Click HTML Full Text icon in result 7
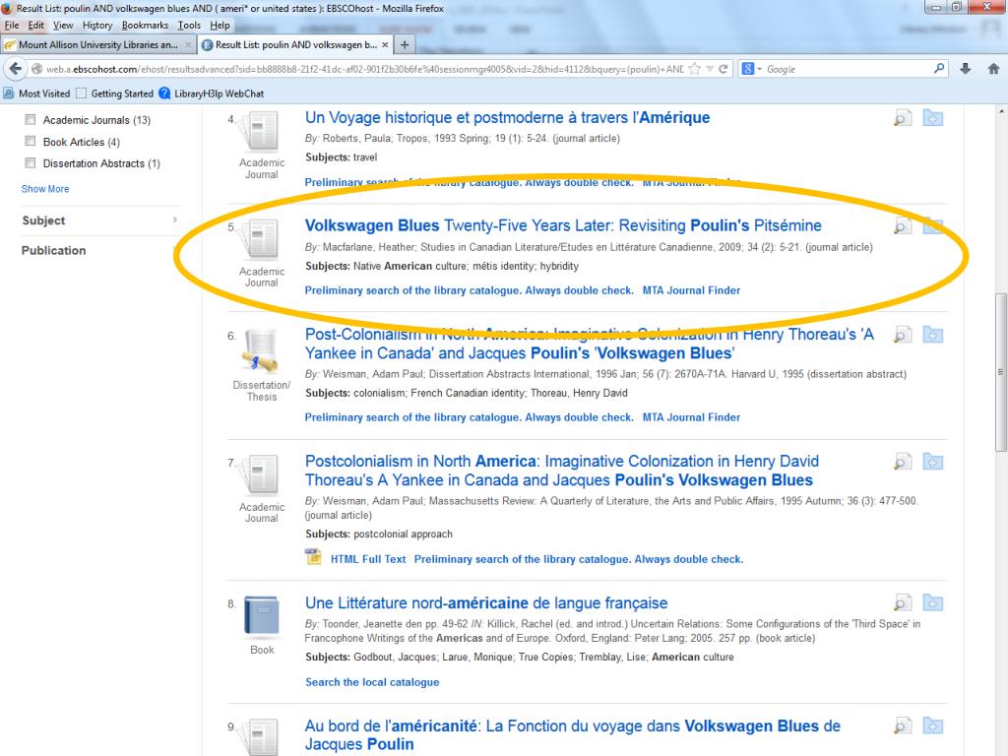1008x756 pixels. click(314, 557)
